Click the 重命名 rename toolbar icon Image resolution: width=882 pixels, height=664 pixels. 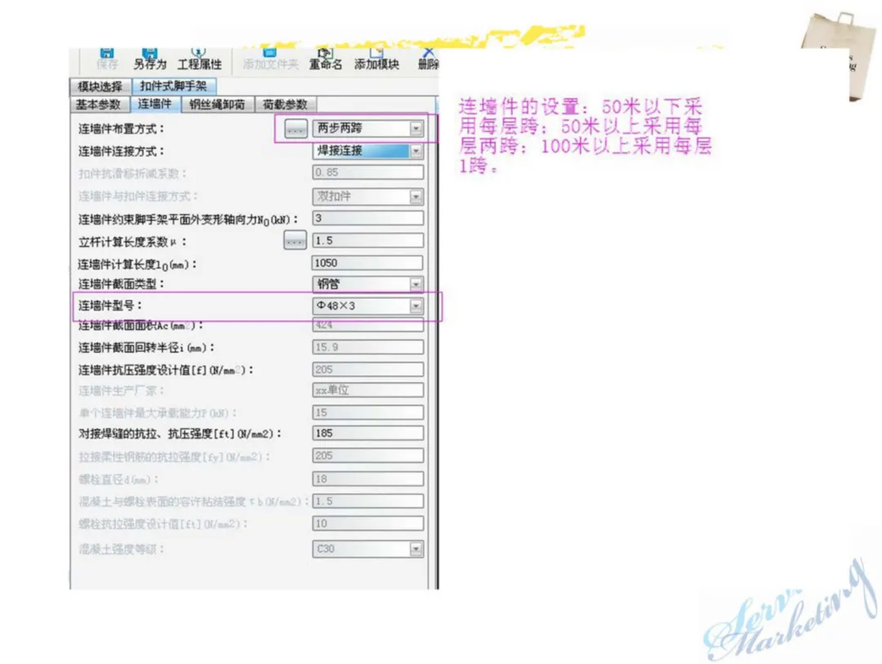[326, 59]
